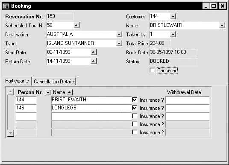Tick Insurance checkbox in the fourth participant row
The image size is (229, 165).
[x=135, y=124]
